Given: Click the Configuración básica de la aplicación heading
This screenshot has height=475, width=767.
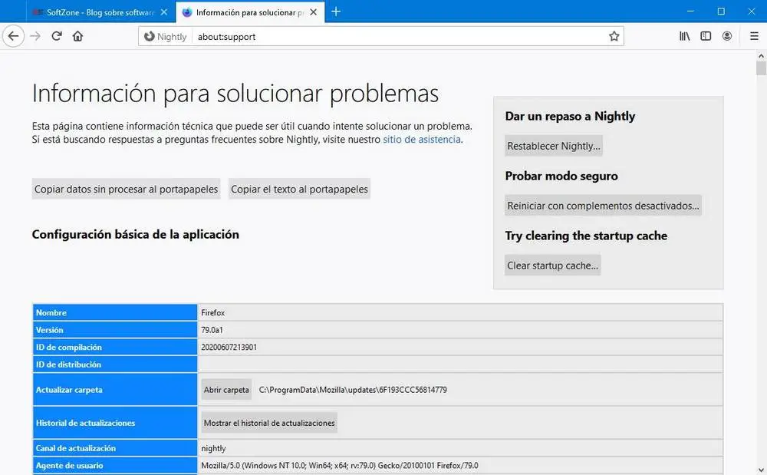Looking at the screenshot, I should [136, 235].
